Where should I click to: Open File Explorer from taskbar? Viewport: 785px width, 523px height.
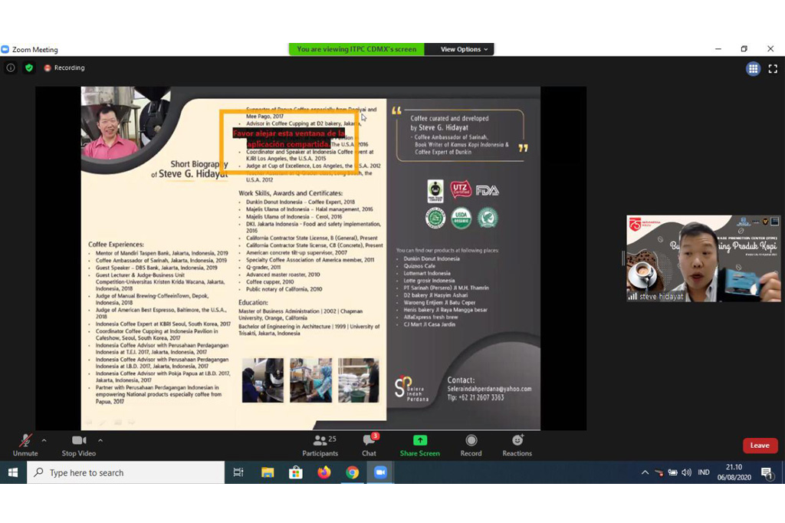click(x=268, y=472)
